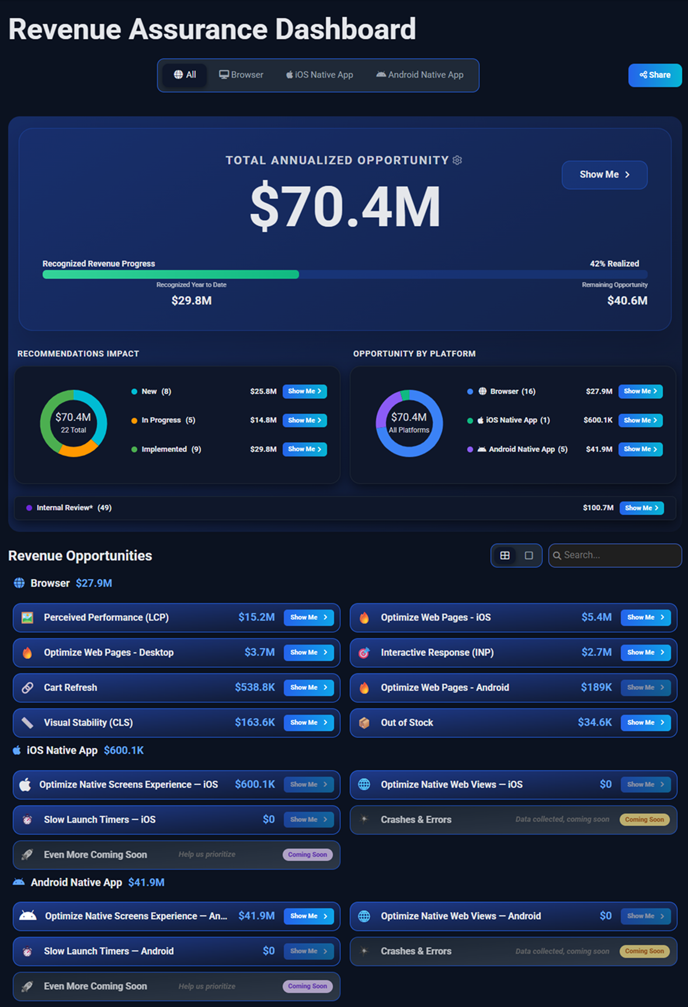Open Show Me for New (8) recommendations
688x1007 pixels.
click(305, 391)
